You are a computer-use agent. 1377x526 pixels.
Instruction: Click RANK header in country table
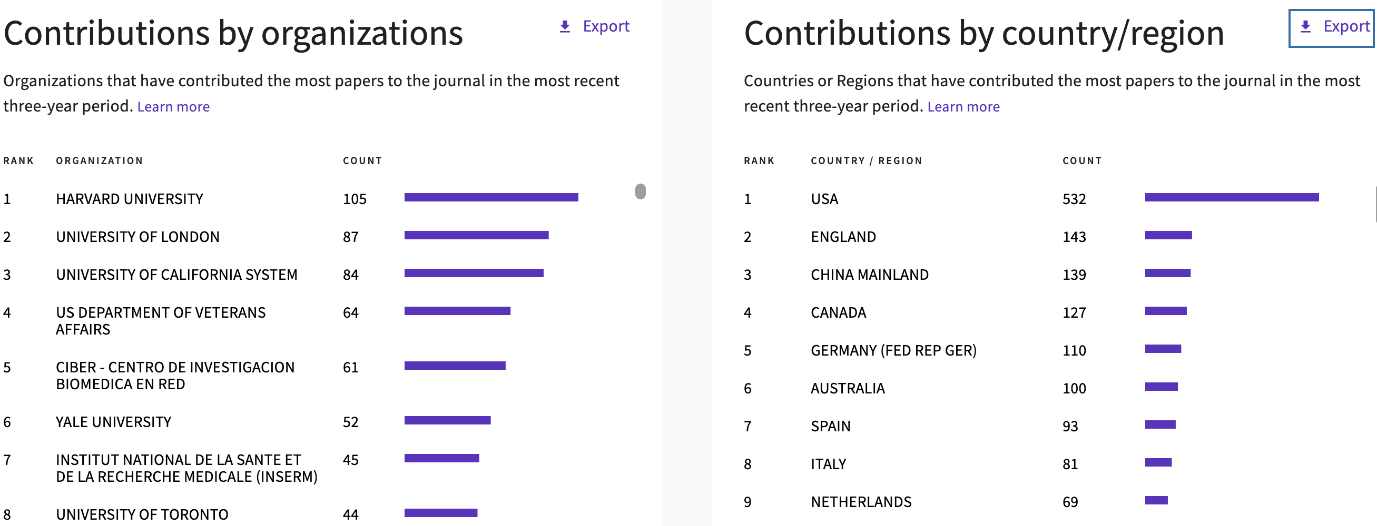tap(759, 161)
